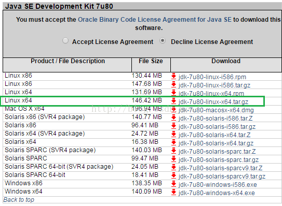Download jdk-7u80-solaris-i586.tar.gz file link
Viewport: 282px width, 206px height.
(x=217, y=127)
